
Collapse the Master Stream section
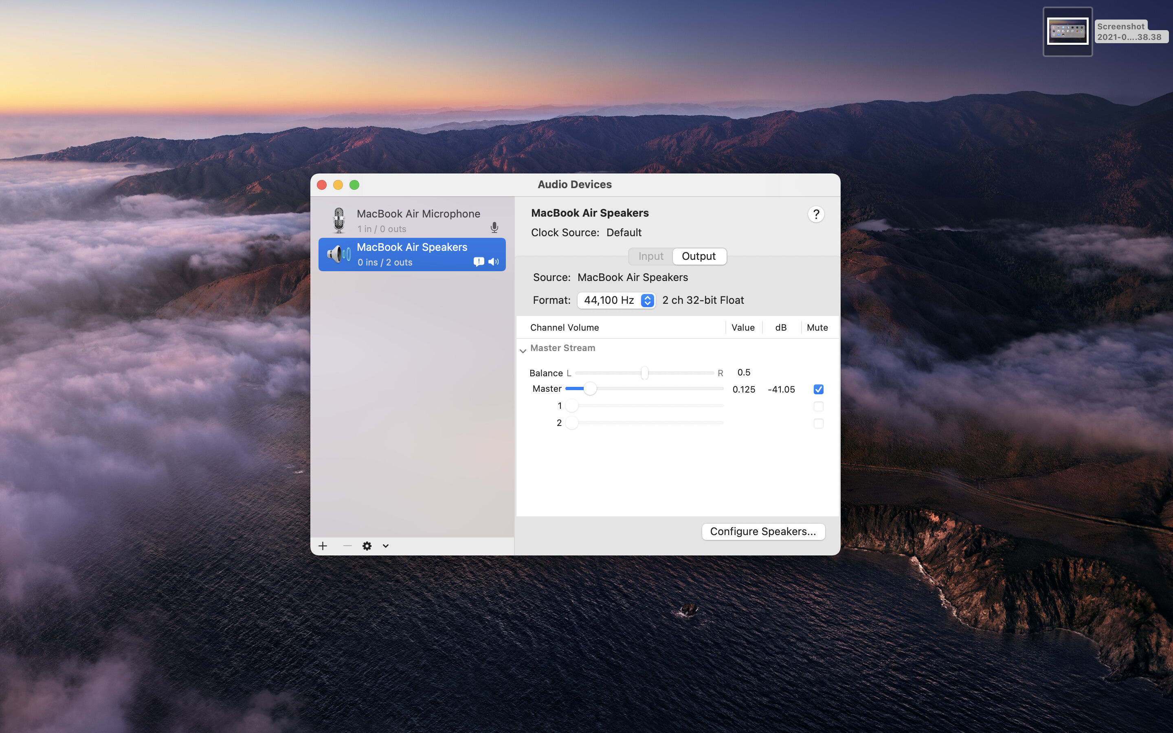click(x=523, y=350)
